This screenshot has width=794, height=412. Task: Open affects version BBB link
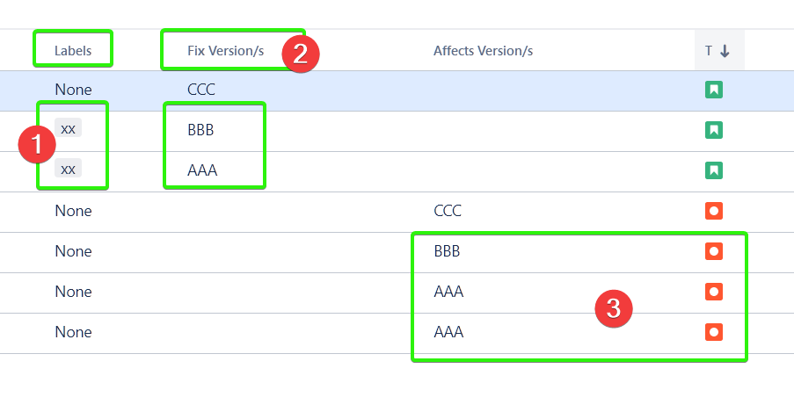(x=447, y=251)
